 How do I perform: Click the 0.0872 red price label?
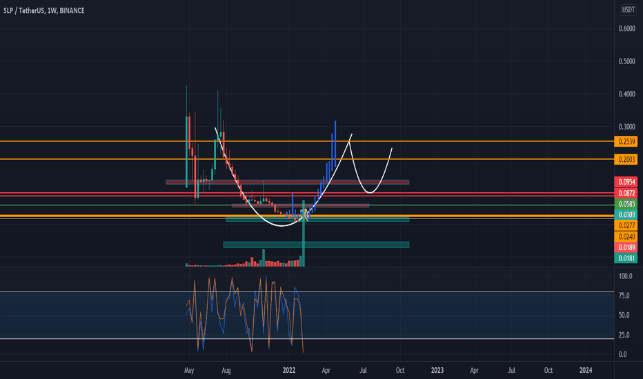pos(626,193)
